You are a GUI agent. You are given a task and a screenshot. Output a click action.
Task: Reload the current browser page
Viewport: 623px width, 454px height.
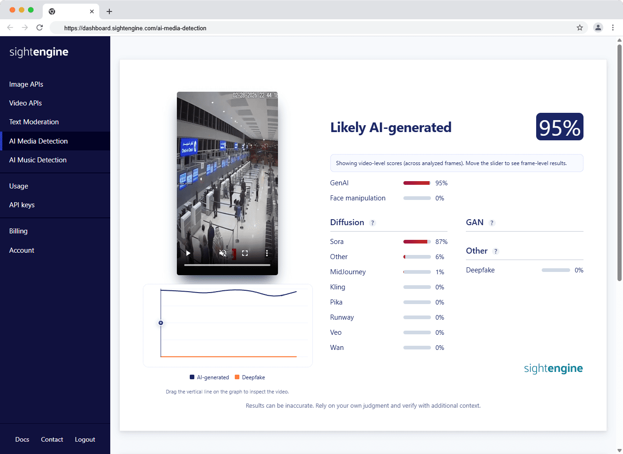click(40, 28)
